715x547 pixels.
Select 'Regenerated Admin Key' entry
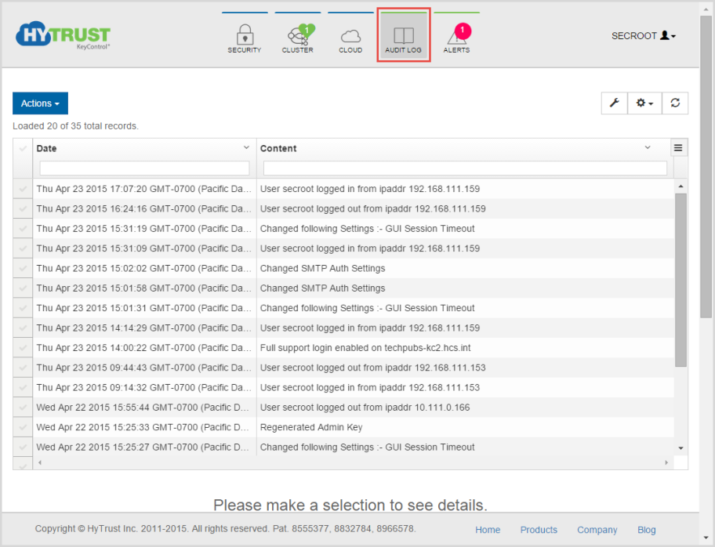[311, 427]
